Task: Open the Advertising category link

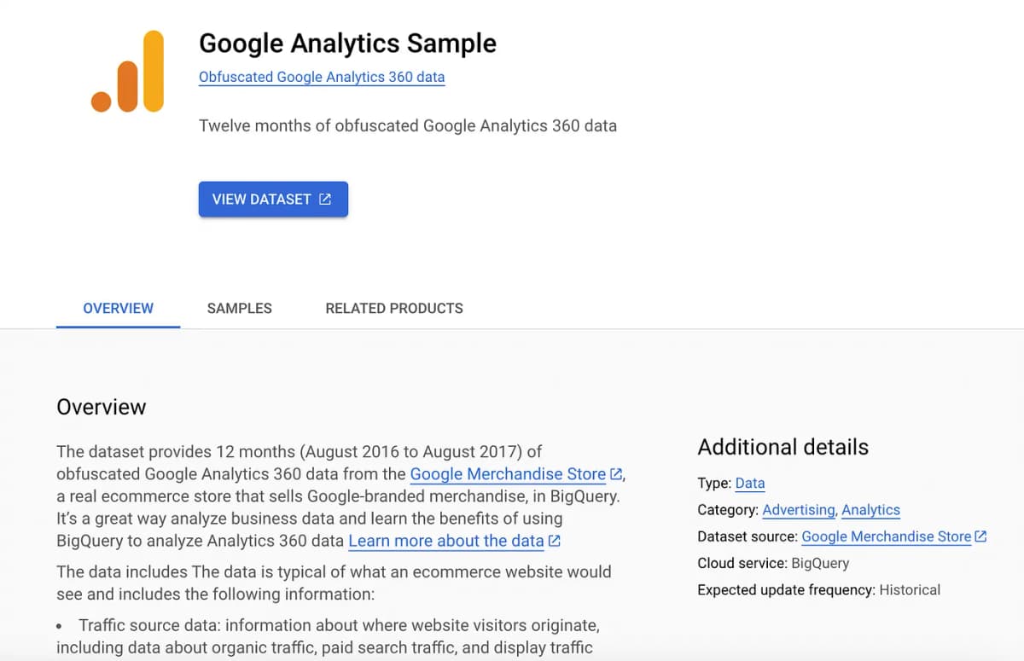Action: [x=799, y=510]
